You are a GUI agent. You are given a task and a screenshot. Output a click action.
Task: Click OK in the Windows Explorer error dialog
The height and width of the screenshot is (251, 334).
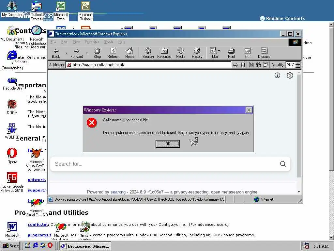[x=168, y=144]
